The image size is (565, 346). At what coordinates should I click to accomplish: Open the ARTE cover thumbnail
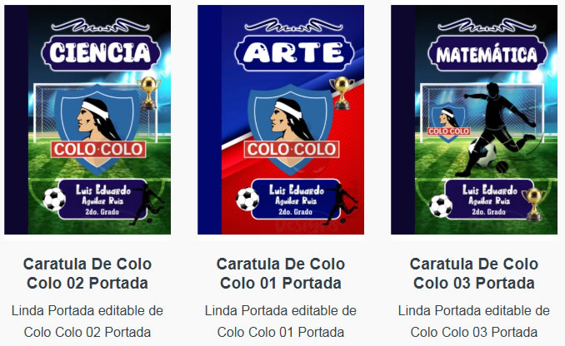click(281, 120)
